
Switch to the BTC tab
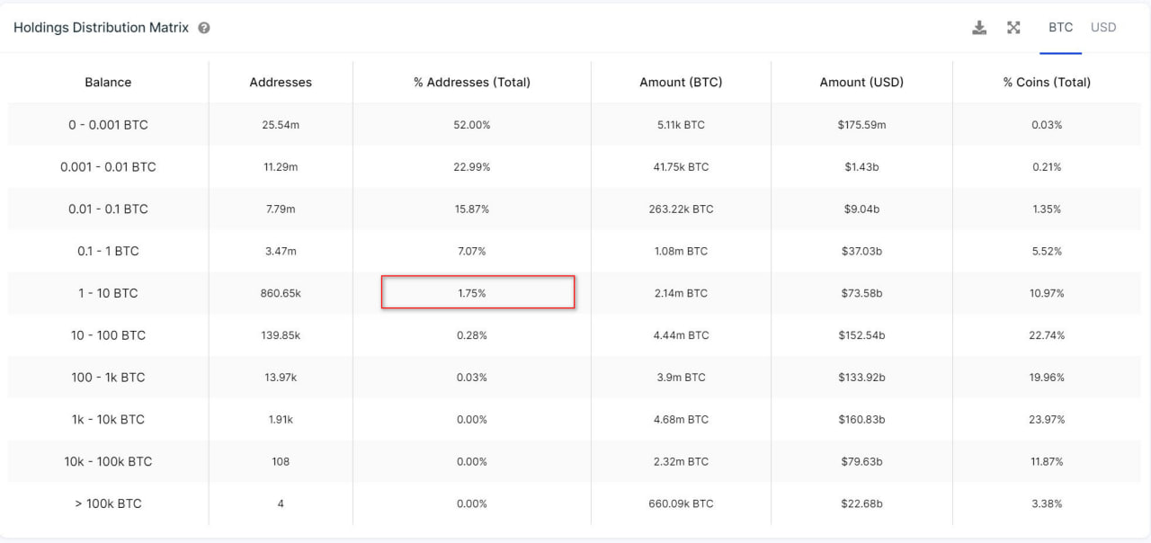click(1060, 27)
